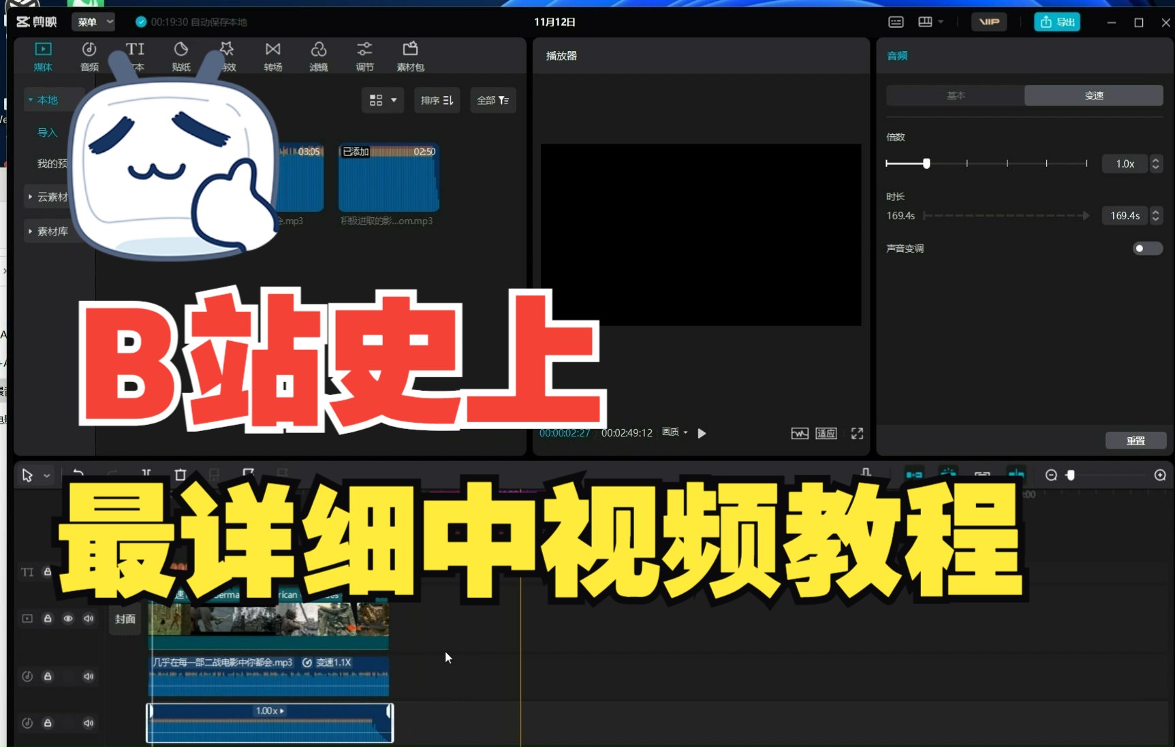
Task: Lock the text track
Action: pos(48,572)
